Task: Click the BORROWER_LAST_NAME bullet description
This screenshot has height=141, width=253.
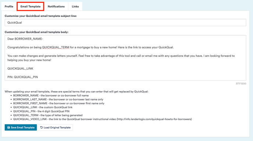Action: click(58, 100)
